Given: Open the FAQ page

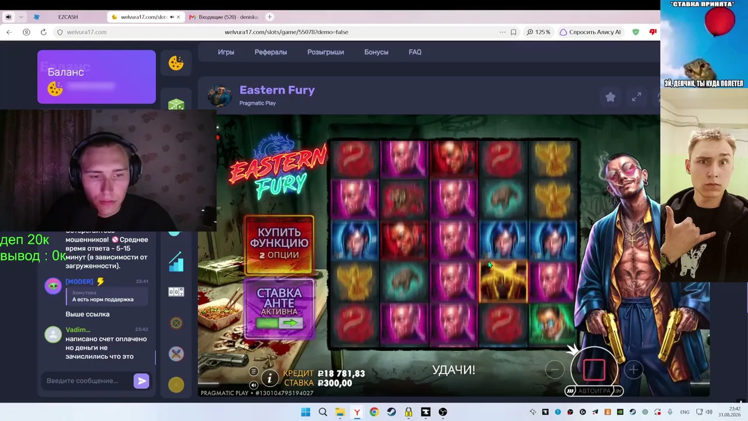Looking at the screenshot, I should (415, 52).
